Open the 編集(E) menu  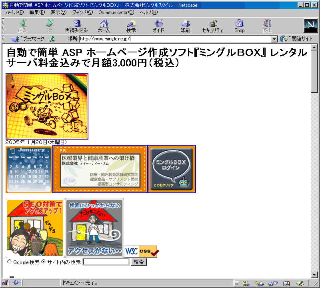click(x=37, y=12)
